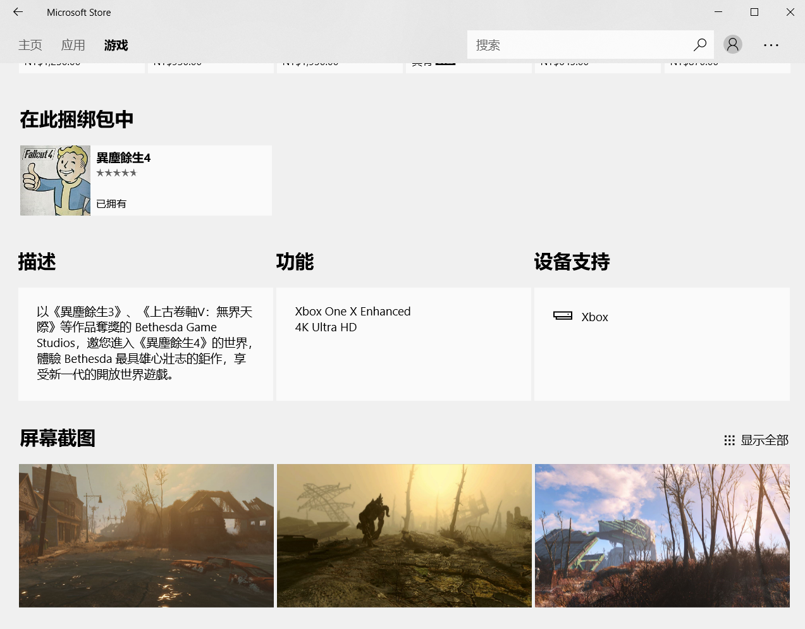
Task: Click the 设备支持 section heading
Action: pos(572,262)
